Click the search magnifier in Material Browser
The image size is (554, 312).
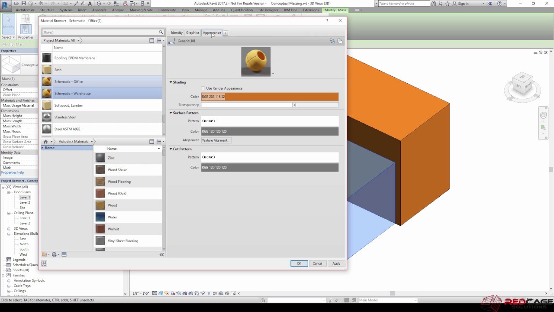(x=161, y=32)
